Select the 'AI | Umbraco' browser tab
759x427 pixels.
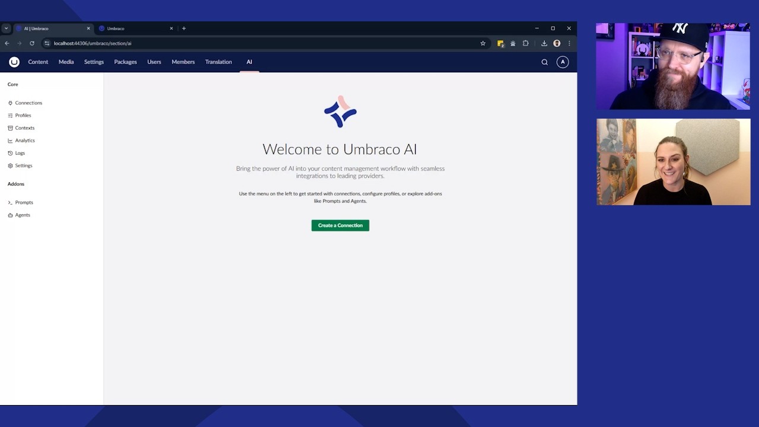click(53, 28)
